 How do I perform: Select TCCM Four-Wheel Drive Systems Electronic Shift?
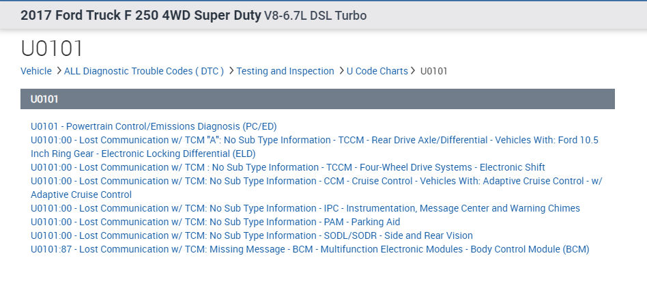287,167
